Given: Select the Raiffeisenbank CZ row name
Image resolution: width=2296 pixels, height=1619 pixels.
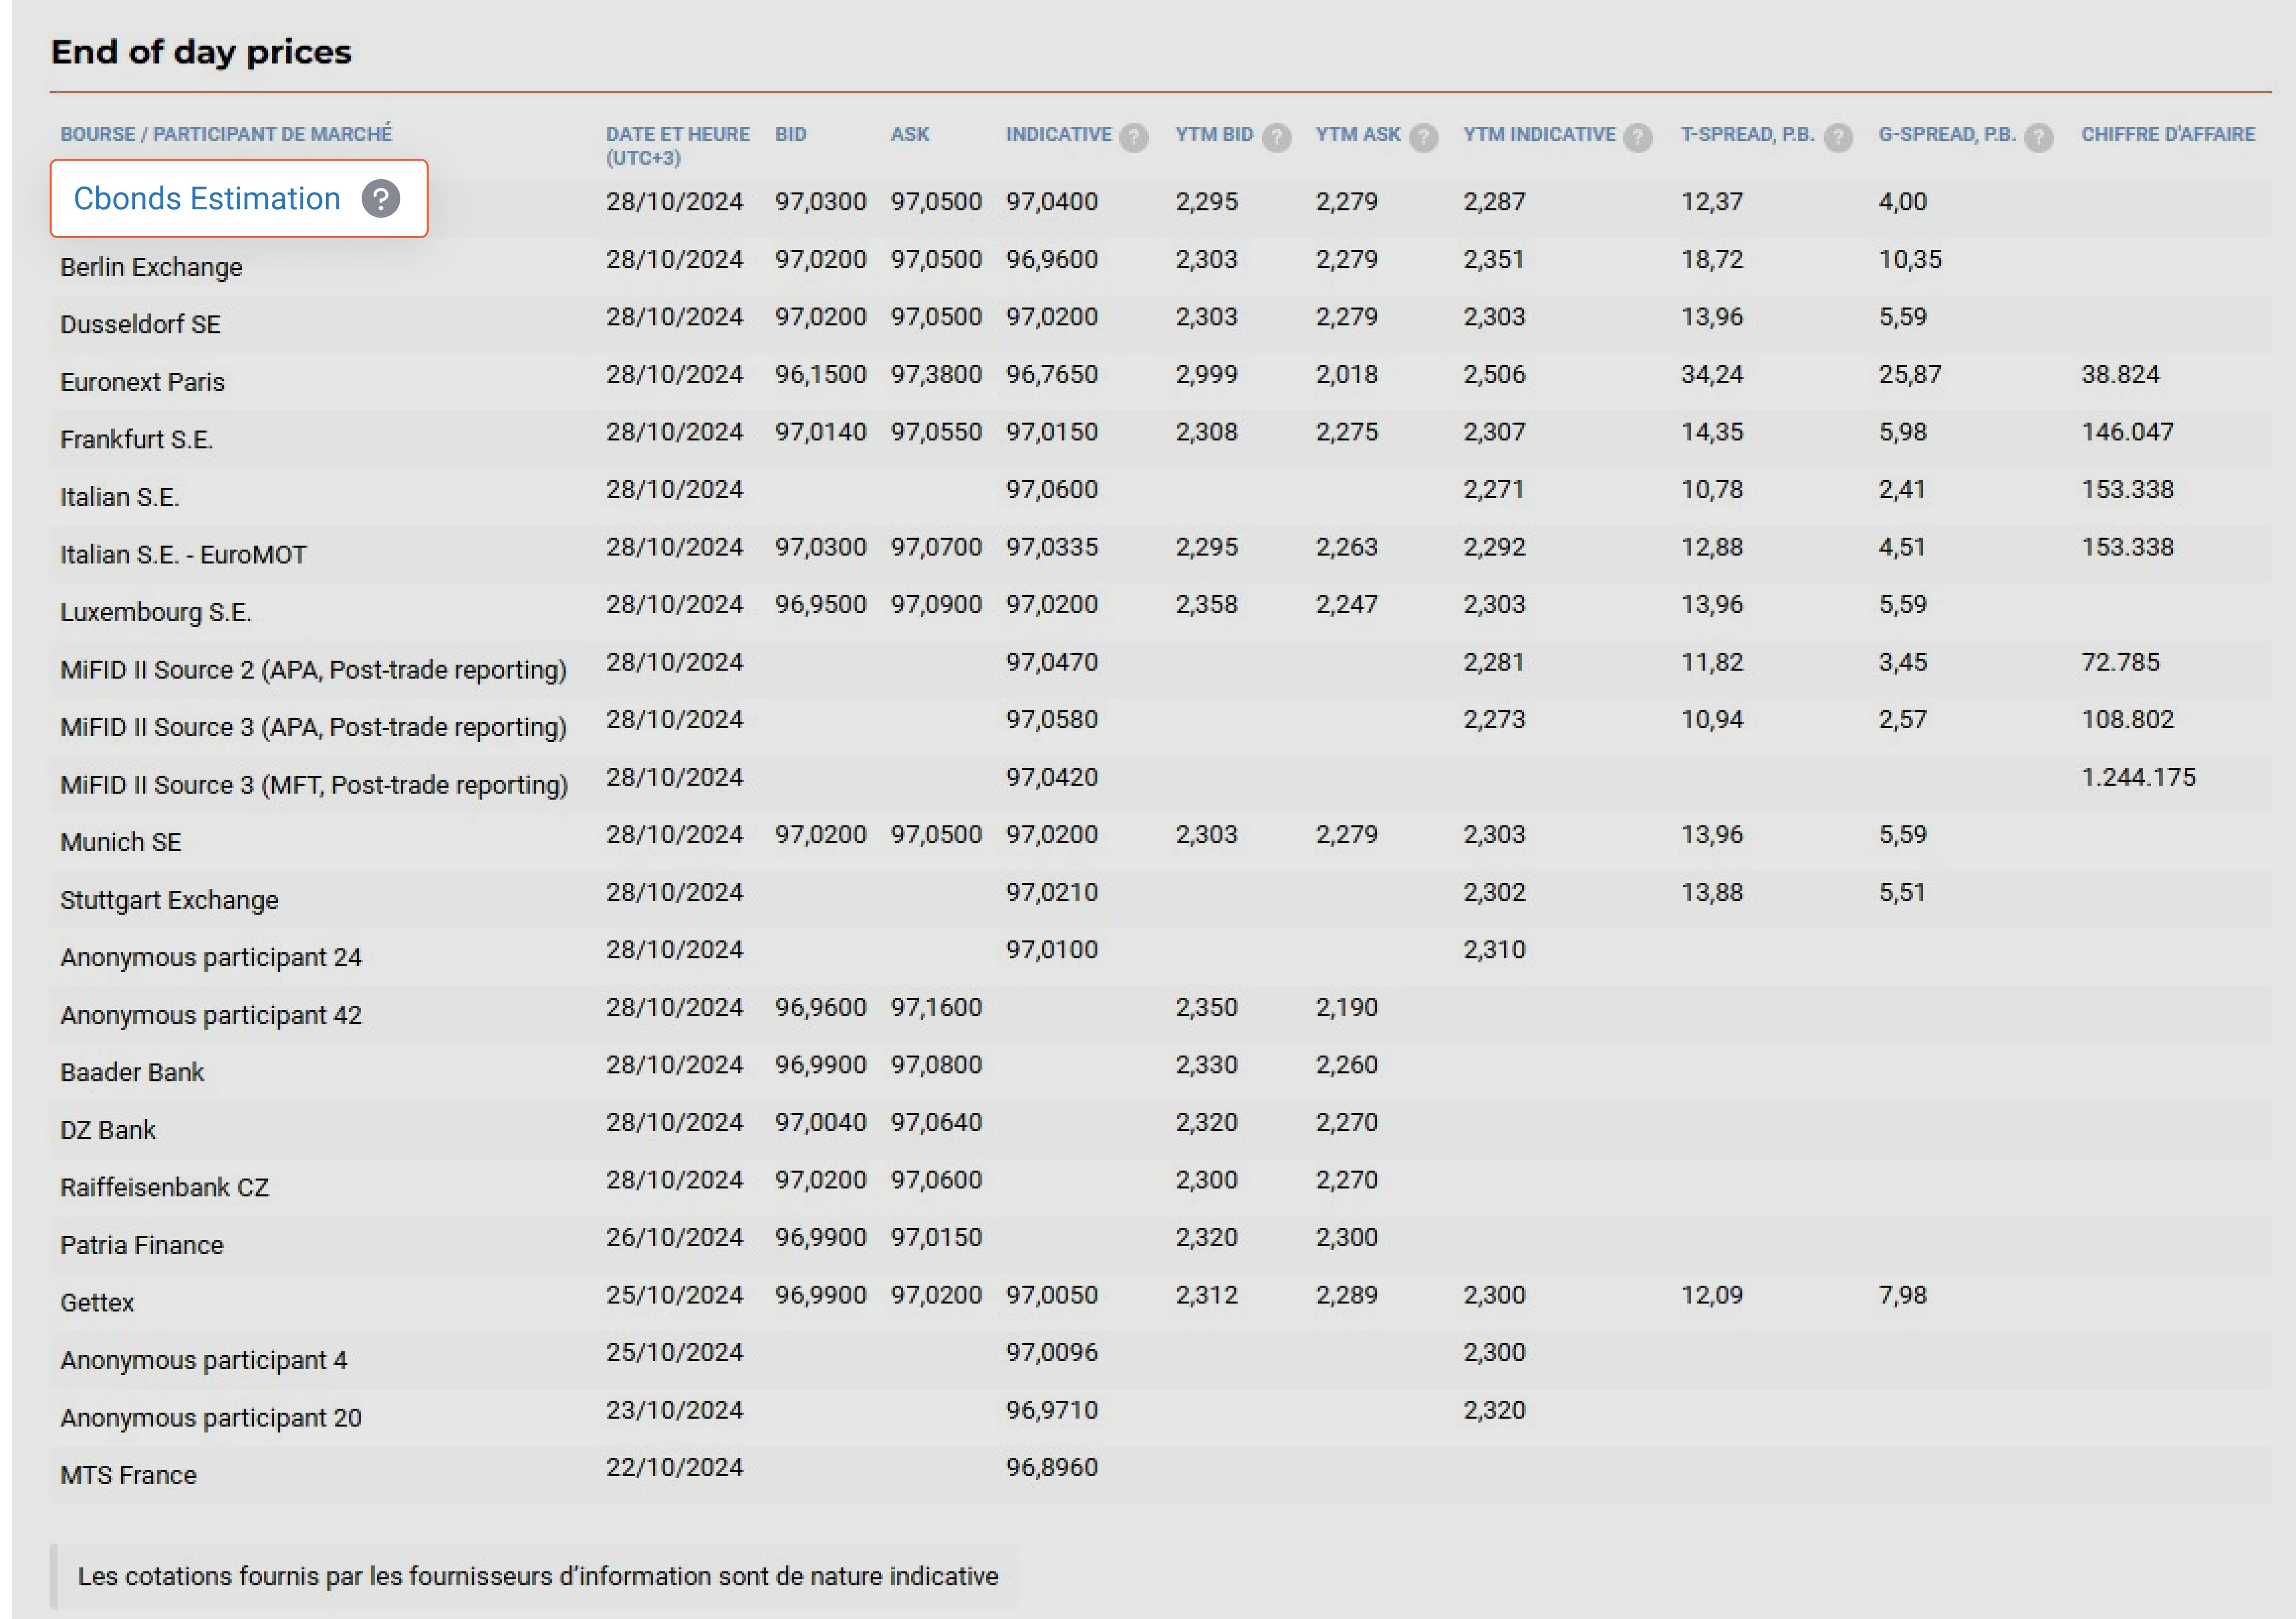Looking at the screenshot, I should click(x=164, y=1187).
